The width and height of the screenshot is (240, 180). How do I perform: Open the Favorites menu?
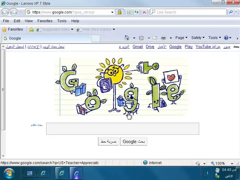click(x=45, y=21)
